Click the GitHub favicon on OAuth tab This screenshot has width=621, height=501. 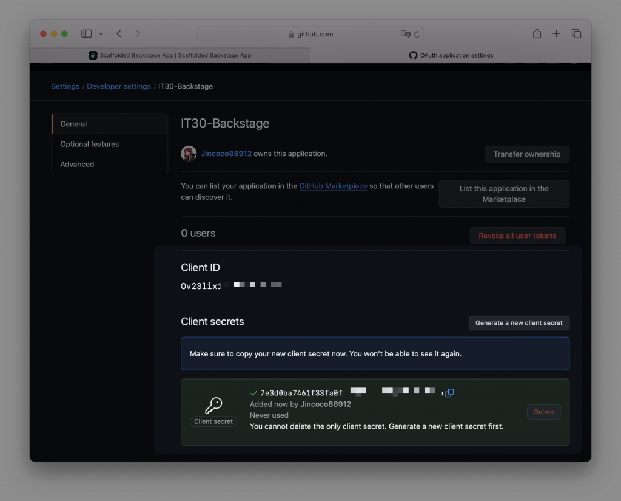click(413, 55)
